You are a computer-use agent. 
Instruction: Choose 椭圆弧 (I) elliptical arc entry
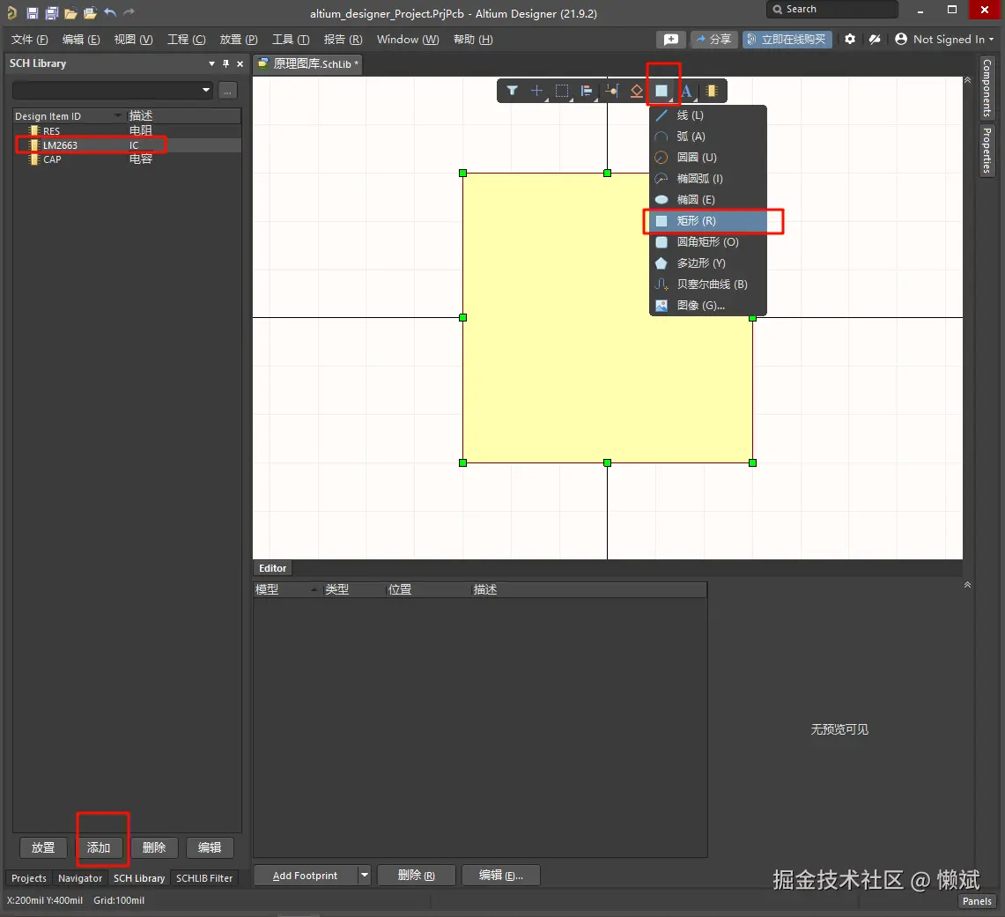click(x=707, y=179)
